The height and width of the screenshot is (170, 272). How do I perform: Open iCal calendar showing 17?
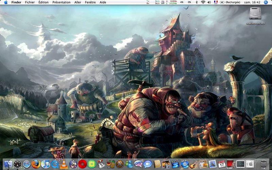pos(222,164)
